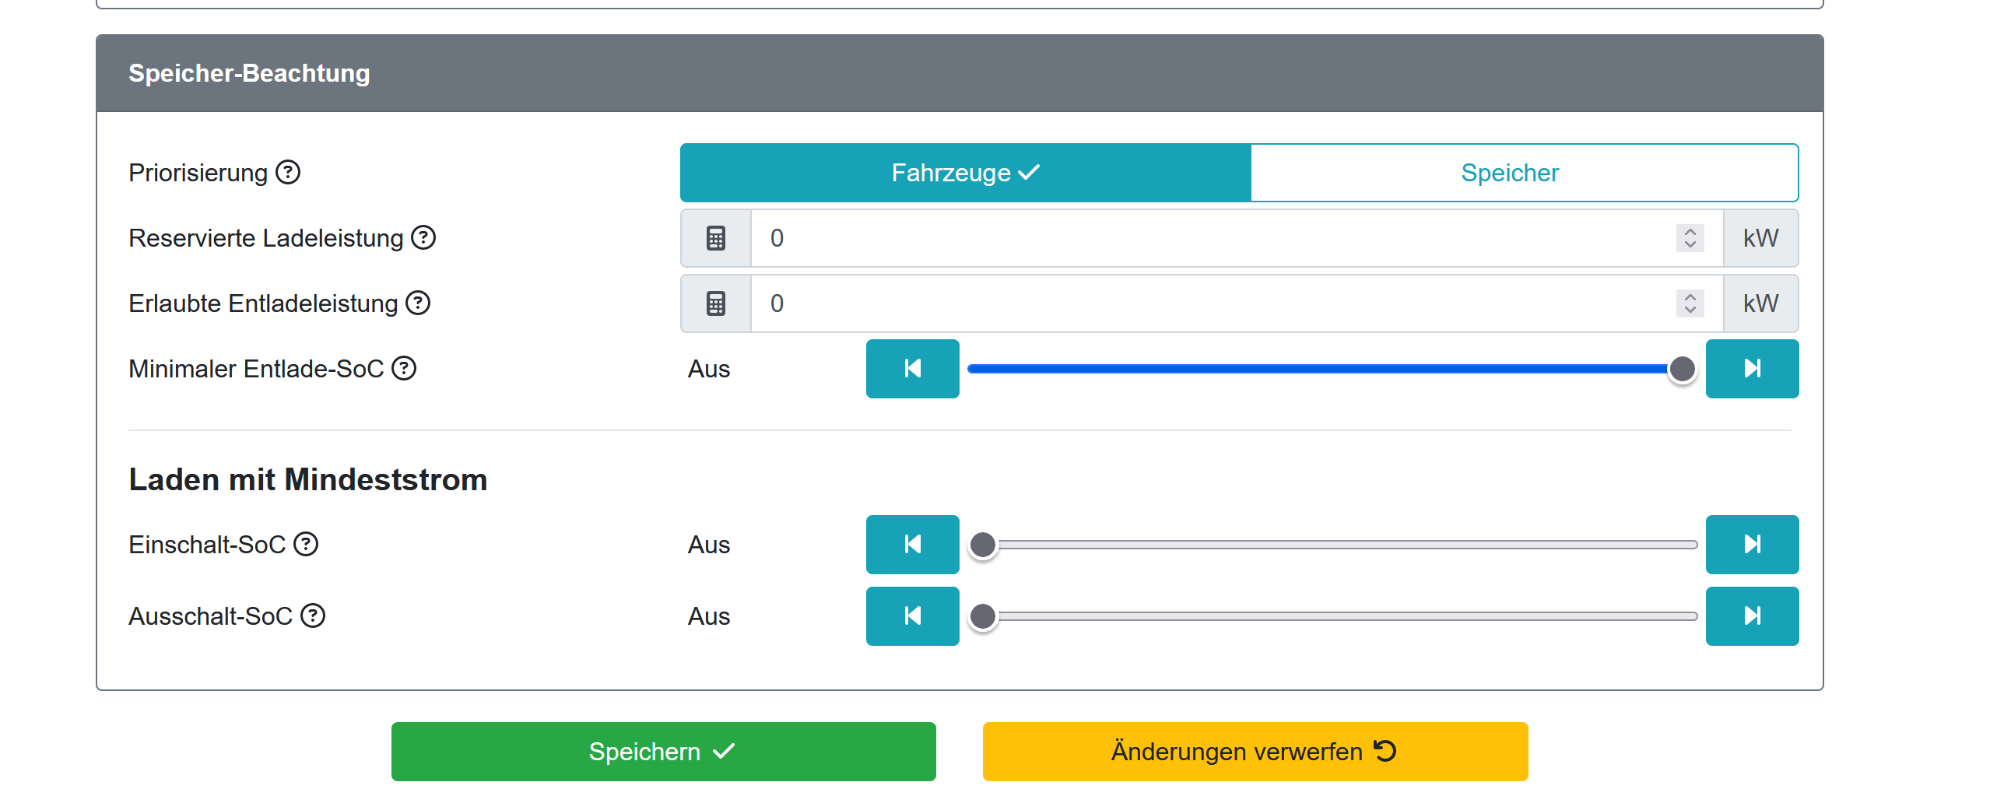Image resolution: width=1997 pixels, height=803 pixels.
Task: Focus the Reservierte Ladeleistung kW field
Action: (1214, 238)
